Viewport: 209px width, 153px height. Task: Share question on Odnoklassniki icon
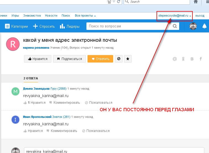[x=183, y=59]
